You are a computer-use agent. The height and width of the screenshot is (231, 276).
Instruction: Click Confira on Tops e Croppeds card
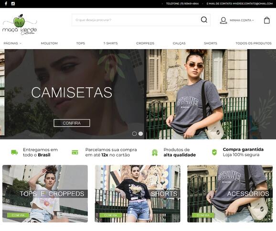(x=18, y=215)
